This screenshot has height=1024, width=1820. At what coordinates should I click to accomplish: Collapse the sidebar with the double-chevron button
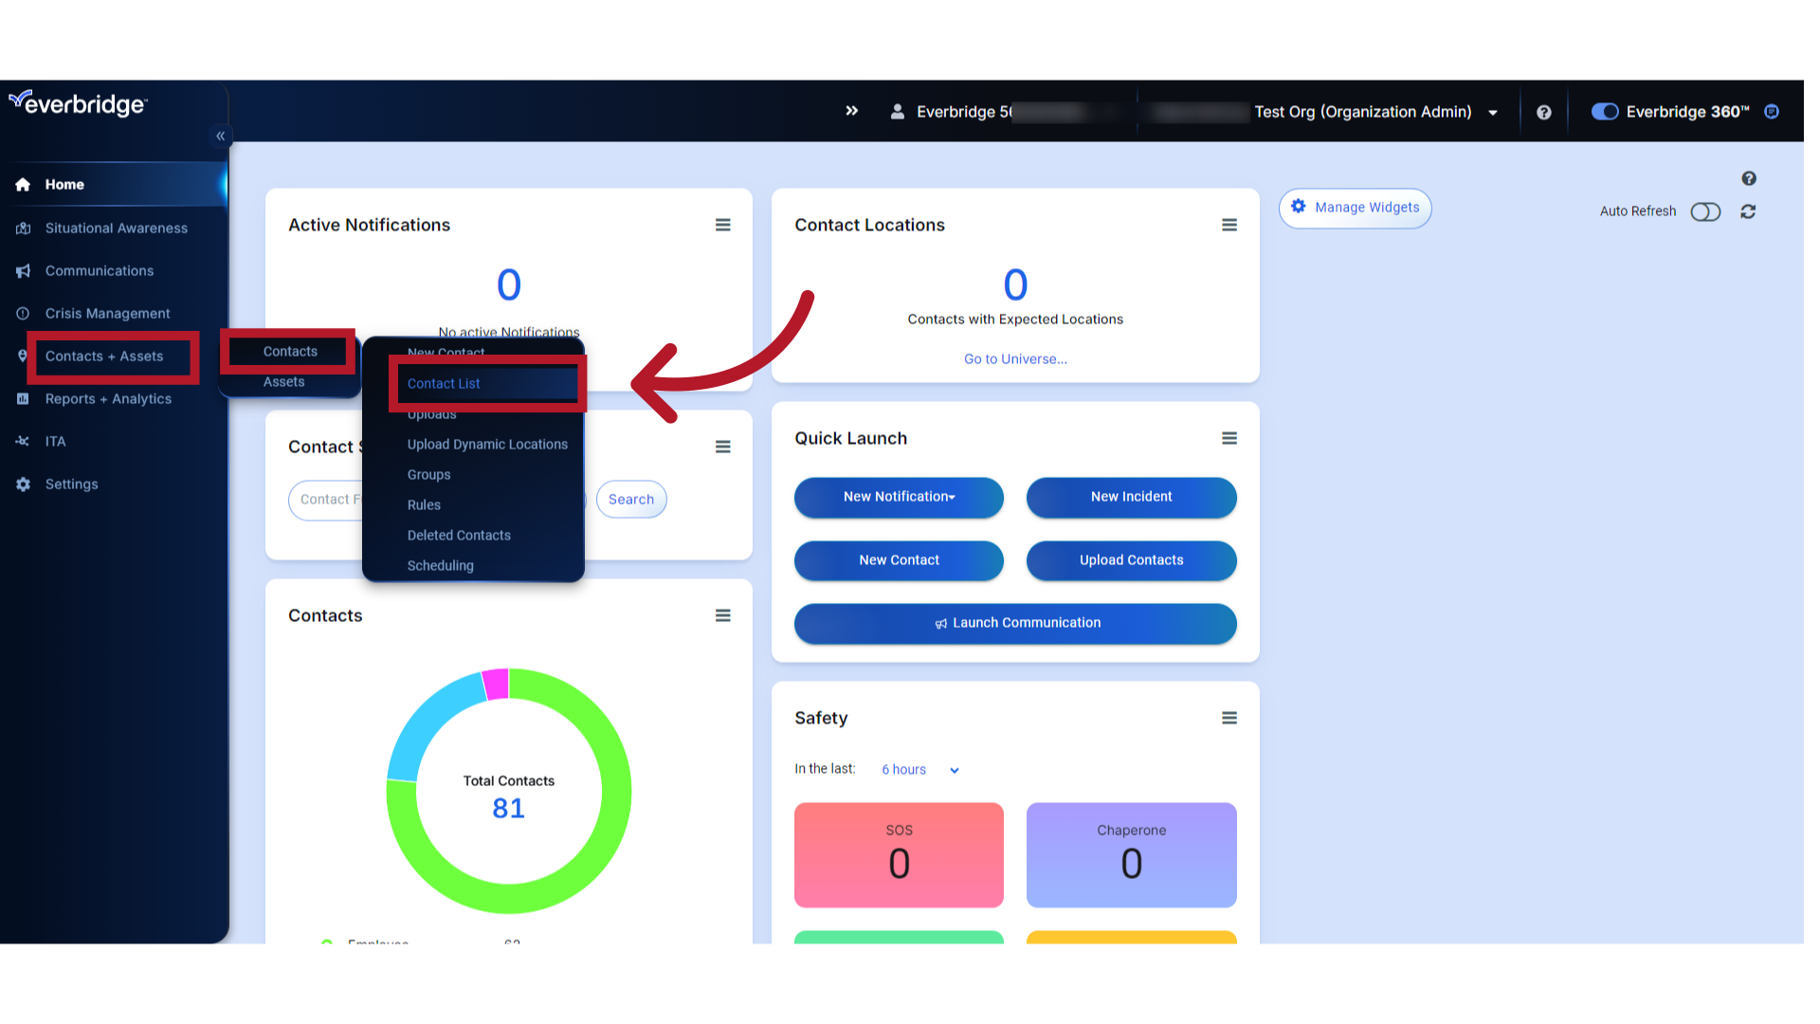(220, 136)
